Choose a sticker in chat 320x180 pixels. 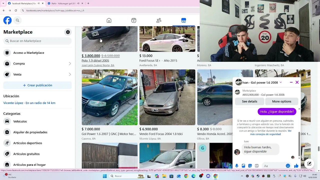coord(250,166)
